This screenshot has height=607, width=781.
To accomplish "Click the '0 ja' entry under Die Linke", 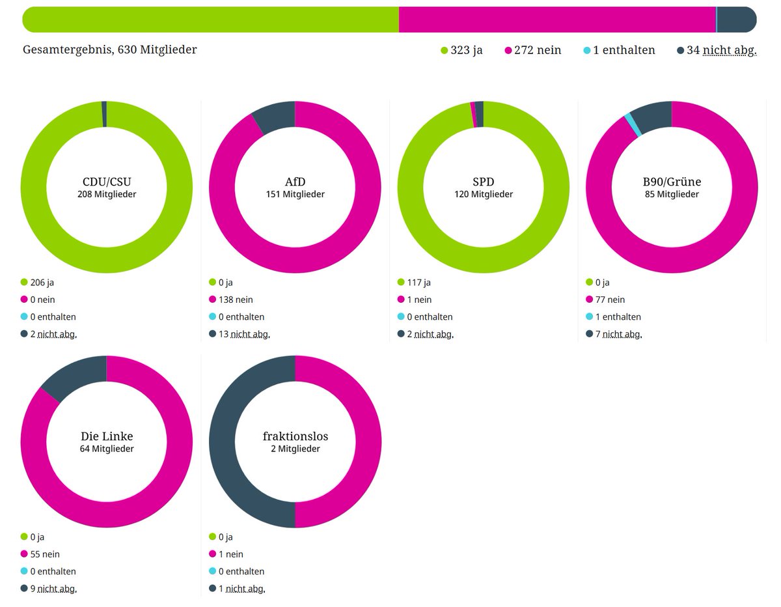I will click(x=38, y=537).
